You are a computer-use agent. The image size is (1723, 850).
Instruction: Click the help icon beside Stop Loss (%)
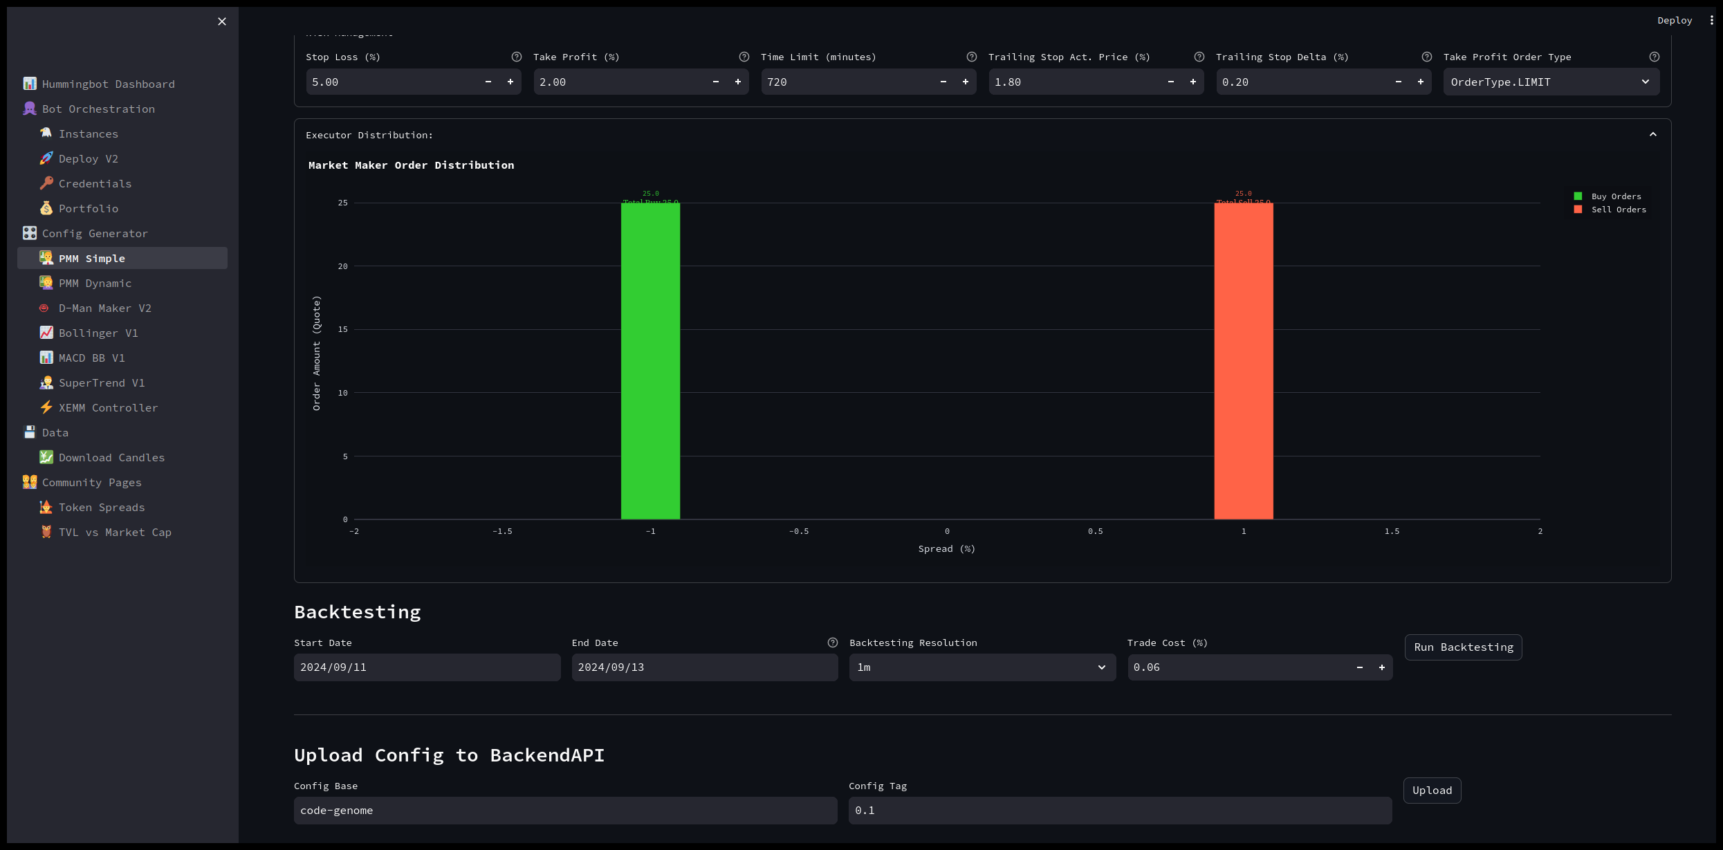516,57
